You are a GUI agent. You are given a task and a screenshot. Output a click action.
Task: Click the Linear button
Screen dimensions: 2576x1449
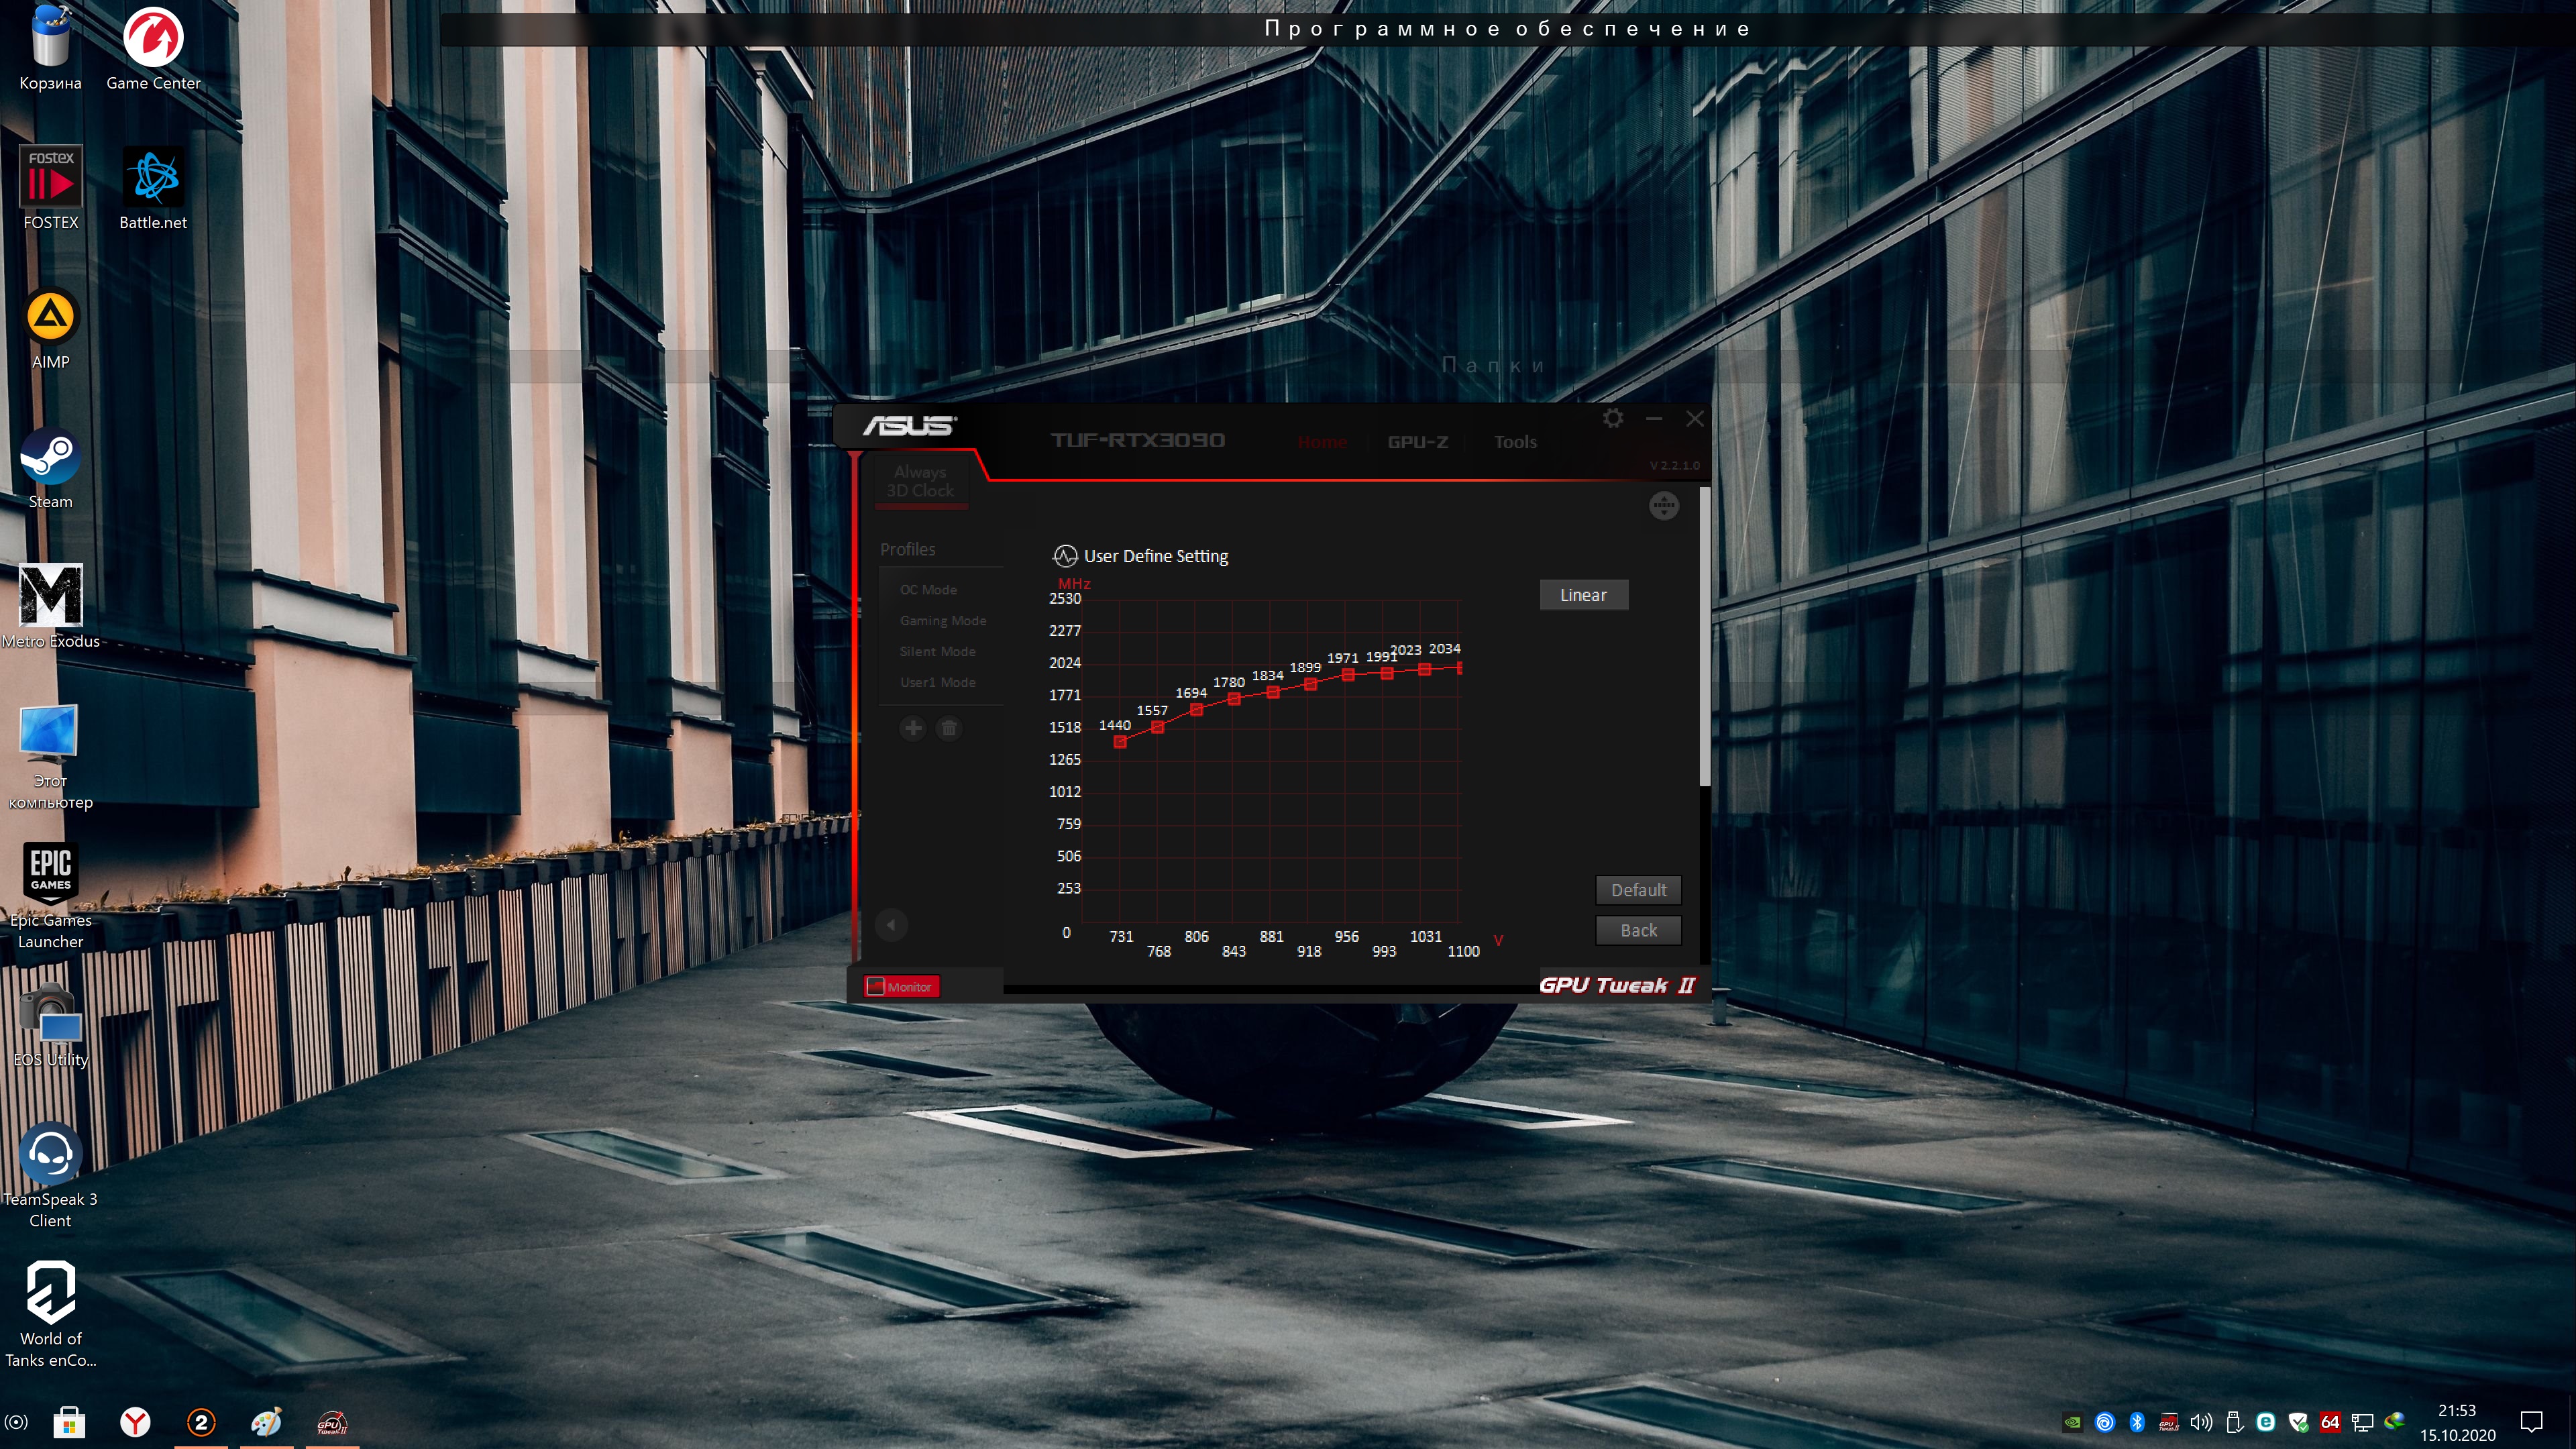point(1583,595)
